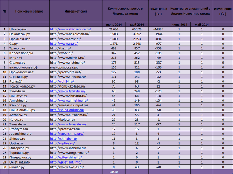This screenshot has height=174, width=233.
Task: Click the 'Шинатут.ру' query cell
Action: pos(29,96)
